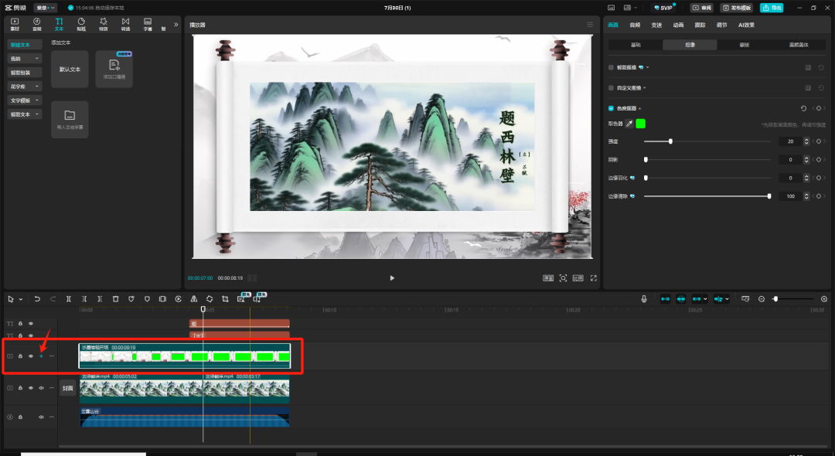
Task: Click the microphone record voiceover icon
Action: pos(644,298)
